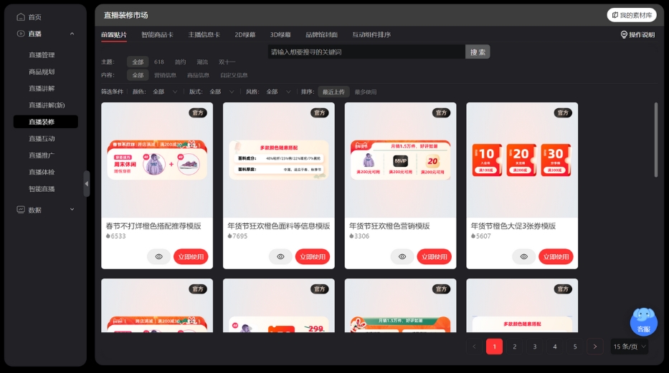Switch to the 智能商品卡 tab
669x373 pixels.
(x=156, y=34)
